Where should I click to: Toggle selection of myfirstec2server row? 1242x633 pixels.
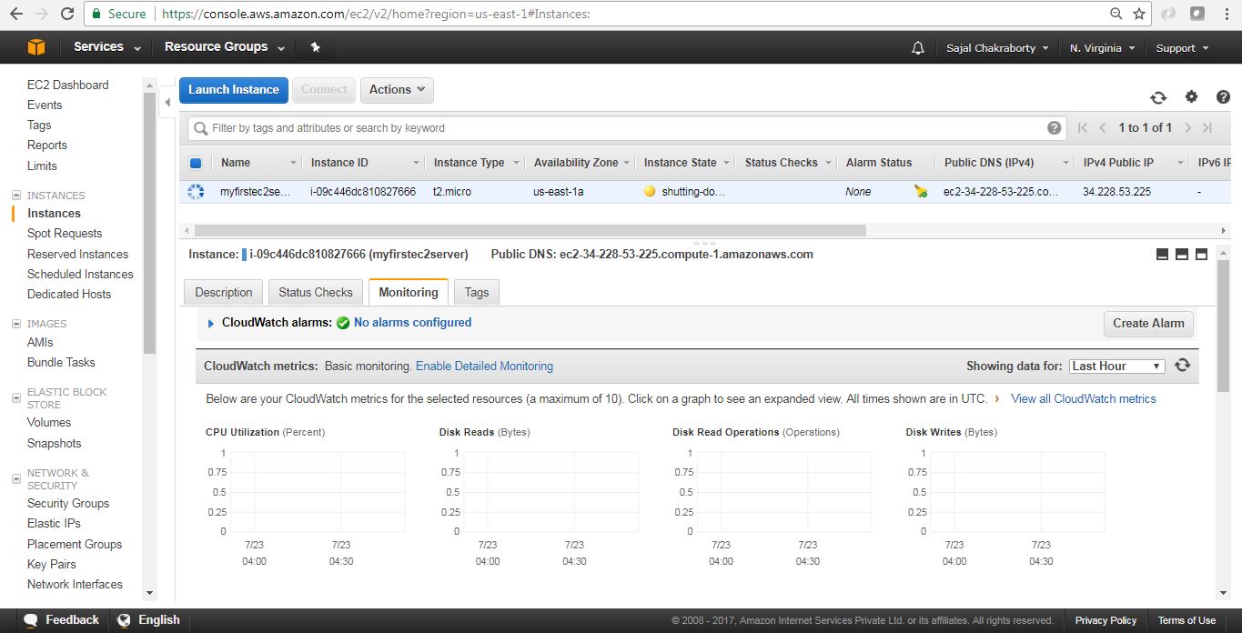[195, 192]
